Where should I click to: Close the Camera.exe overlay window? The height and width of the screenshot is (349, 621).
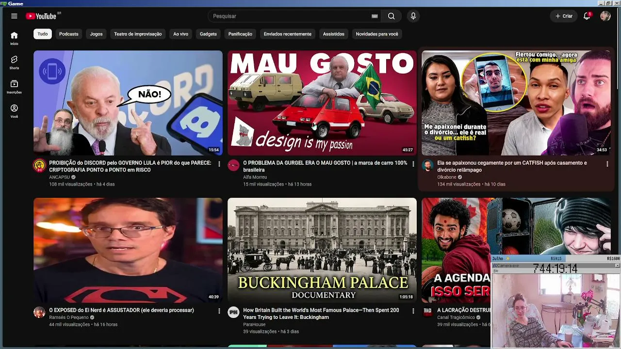click(x=617, y=266)
